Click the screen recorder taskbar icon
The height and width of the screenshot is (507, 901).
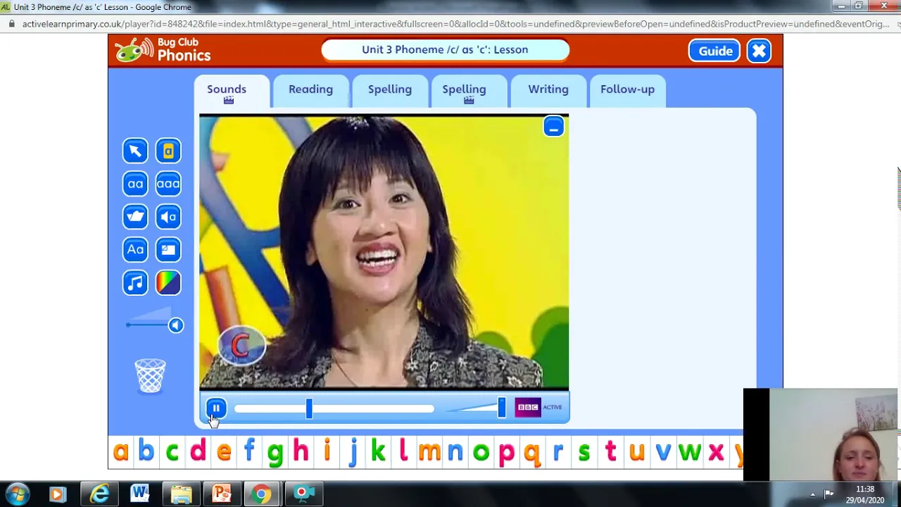pos(304,494)
